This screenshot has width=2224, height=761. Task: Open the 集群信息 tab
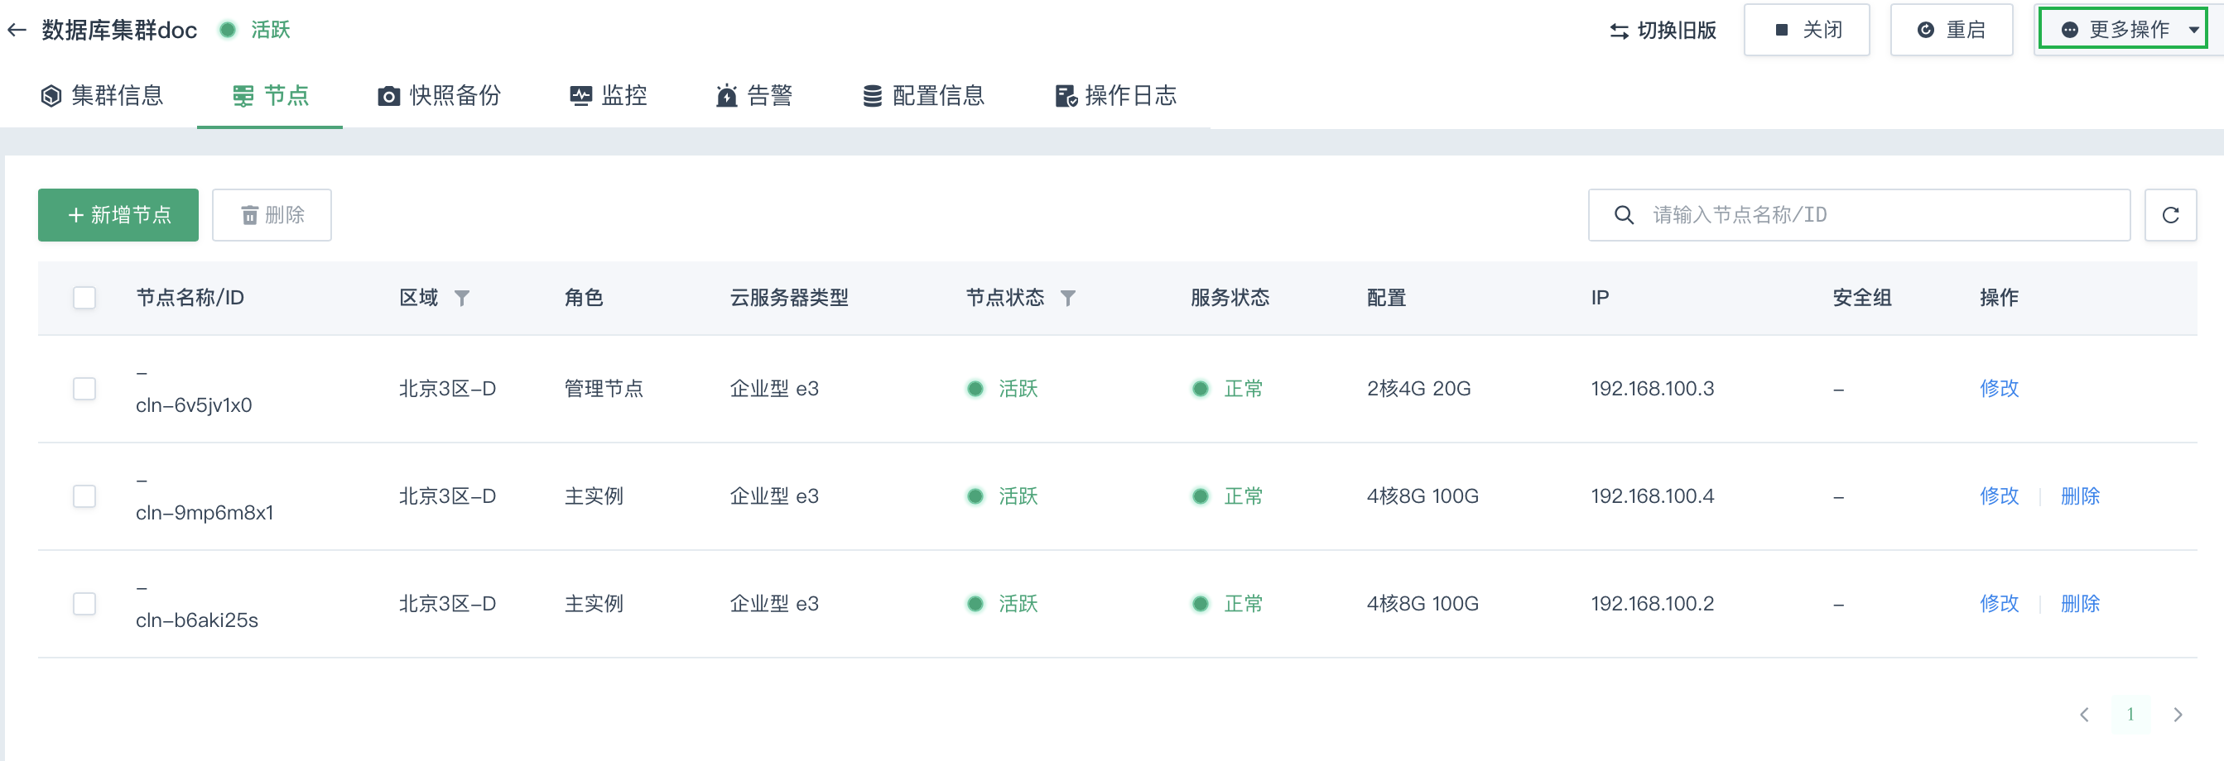click(x=102, y=96)
